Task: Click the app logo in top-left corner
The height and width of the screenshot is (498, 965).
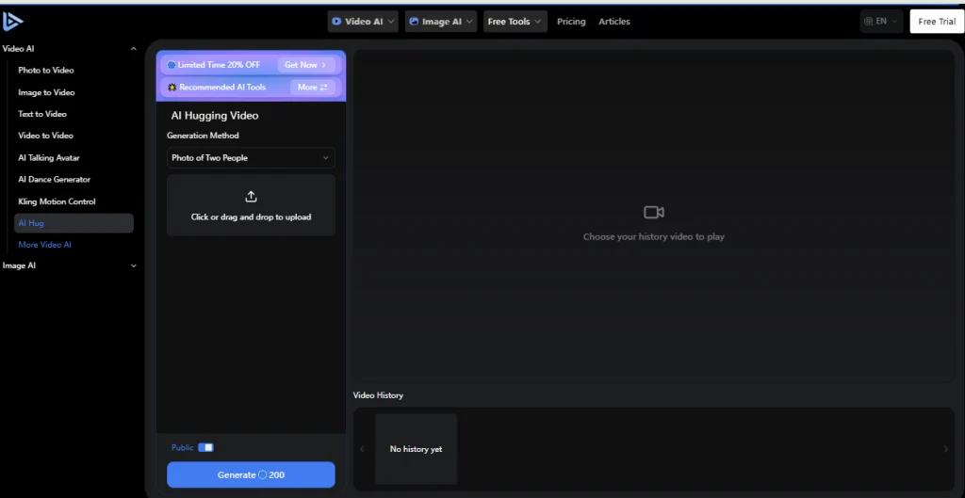Action: coord(13,22)
